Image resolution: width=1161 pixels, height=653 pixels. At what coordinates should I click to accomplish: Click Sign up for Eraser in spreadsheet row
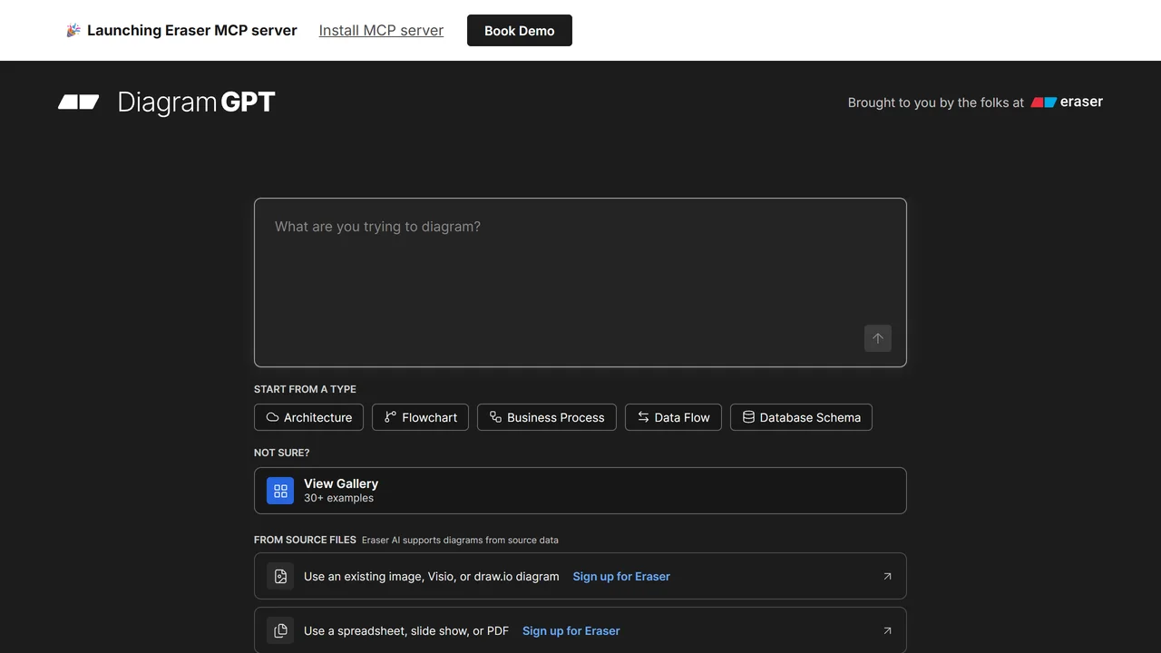point(571,630)
